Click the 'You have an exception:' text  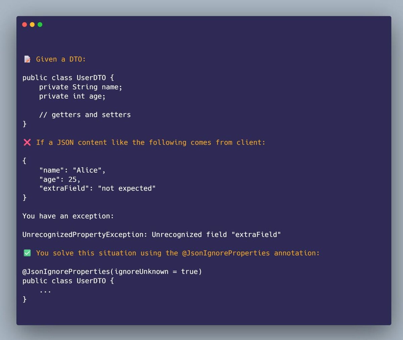68,216
